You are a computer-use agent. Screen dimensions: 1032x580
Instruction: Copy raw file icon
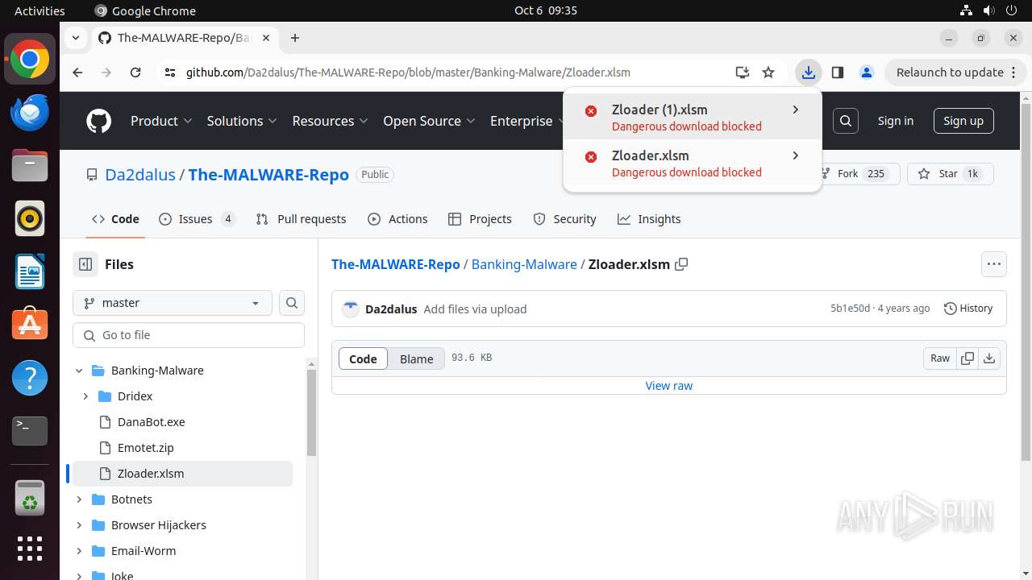pos(967,358)
